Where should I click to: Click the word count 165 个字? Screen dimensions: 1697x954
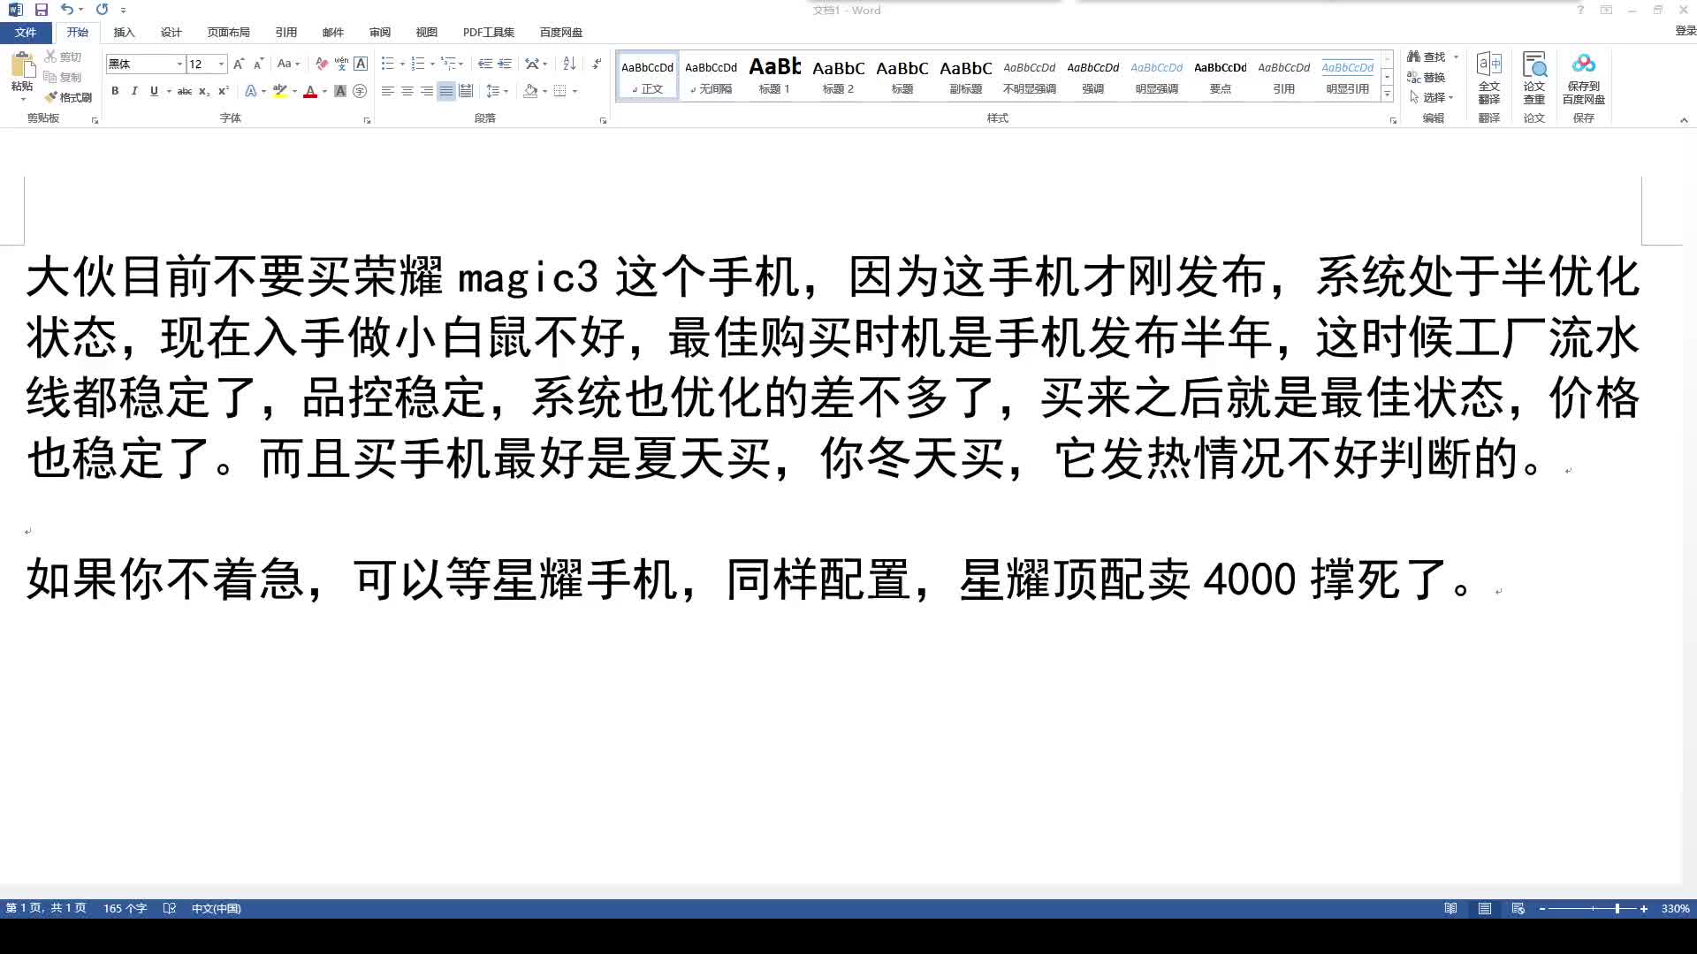click(125, 908)
